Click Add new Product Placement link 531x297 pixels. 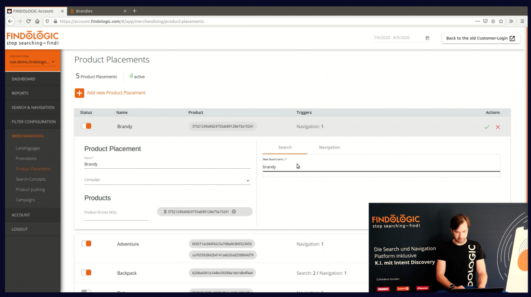(x=116, y=93)
